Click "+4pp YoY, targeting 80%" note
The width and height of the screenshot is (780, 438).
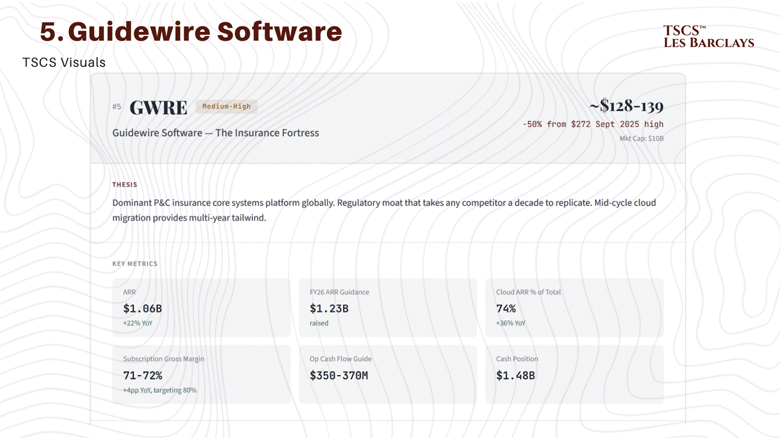(x=160, y=390)
